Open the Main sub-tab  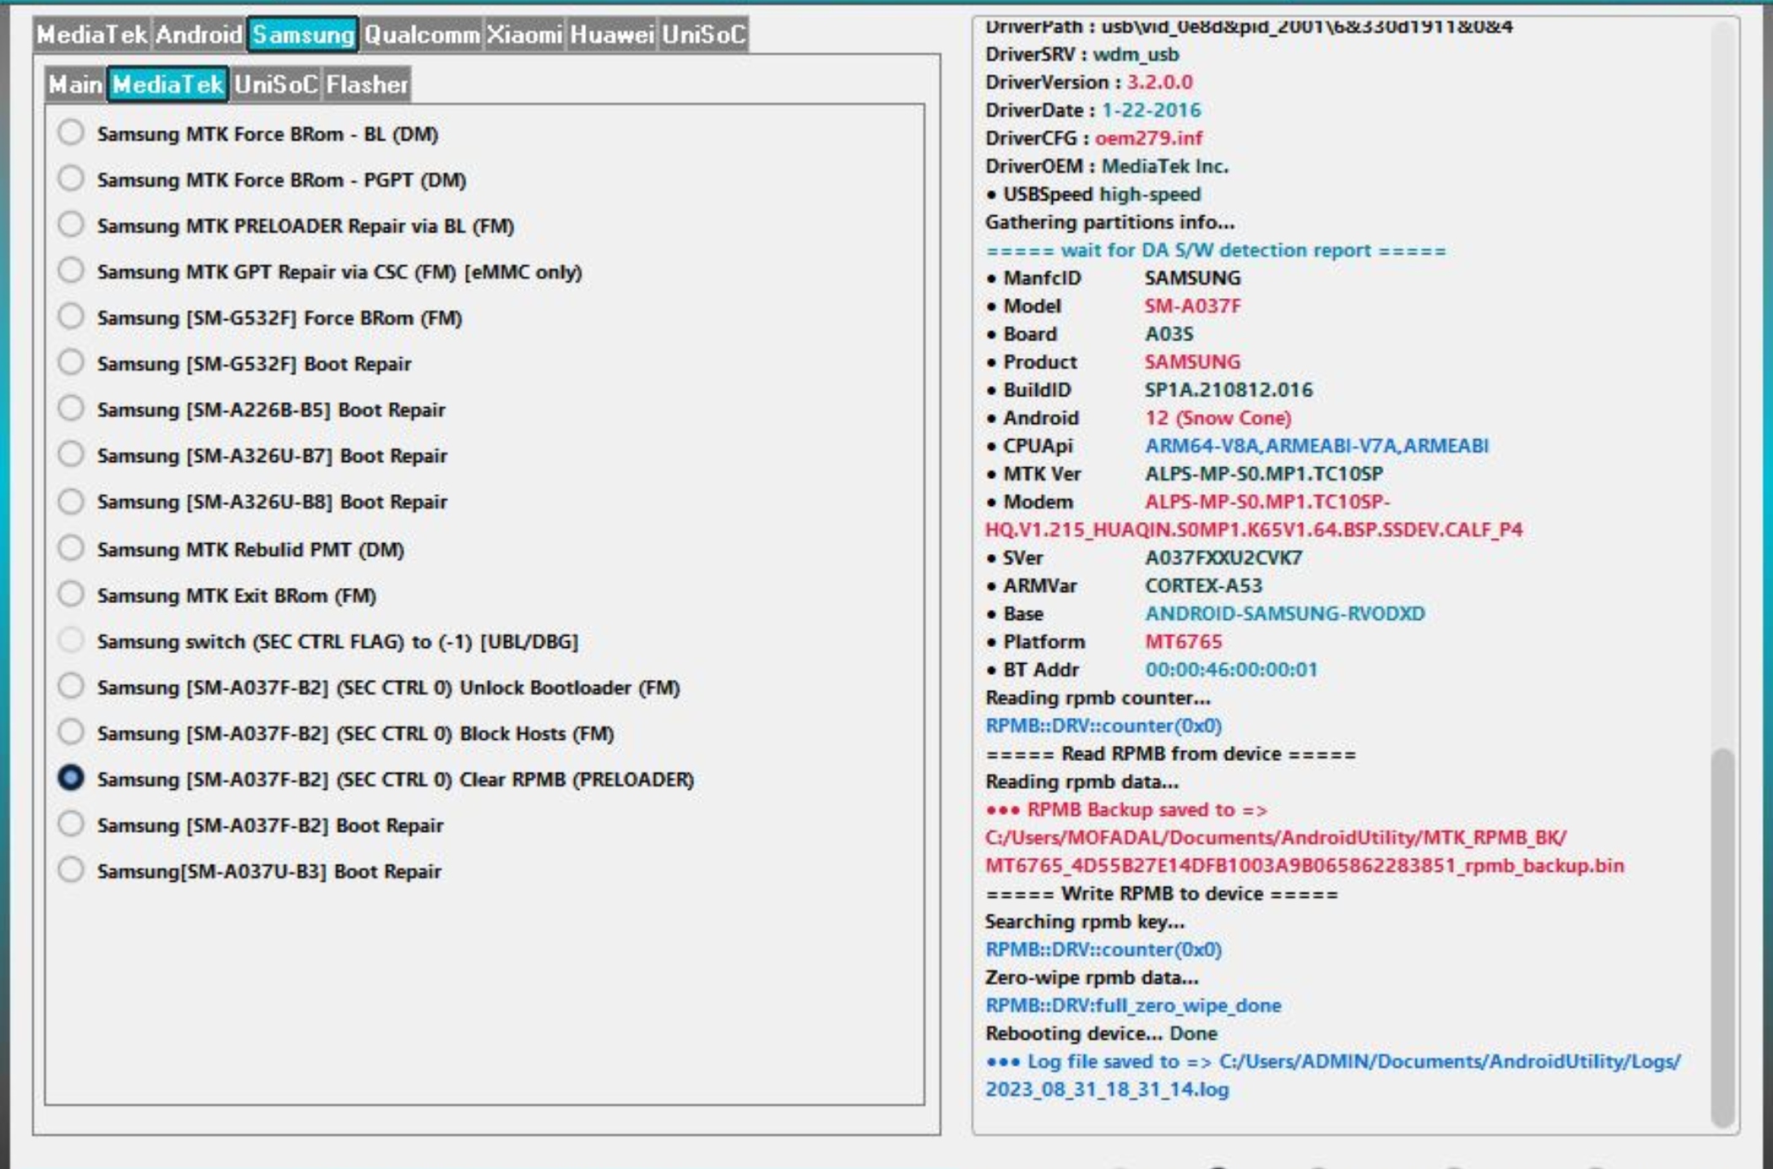tap(75, 84)
